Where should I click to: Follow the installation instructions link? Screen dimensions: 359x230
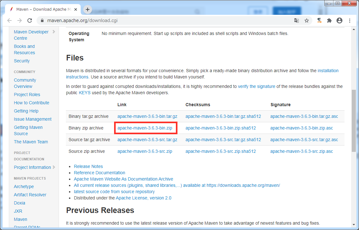coord(328,71)
